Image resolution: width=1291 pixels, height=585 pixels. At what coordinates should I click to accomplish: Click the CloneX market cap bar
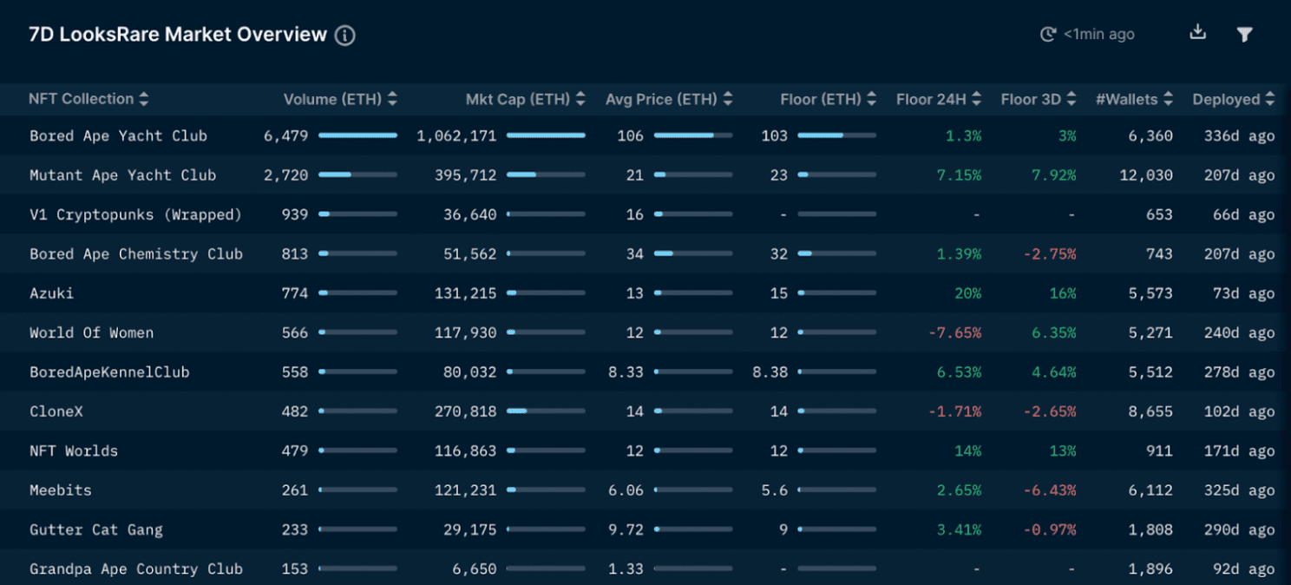pos(546,411)
